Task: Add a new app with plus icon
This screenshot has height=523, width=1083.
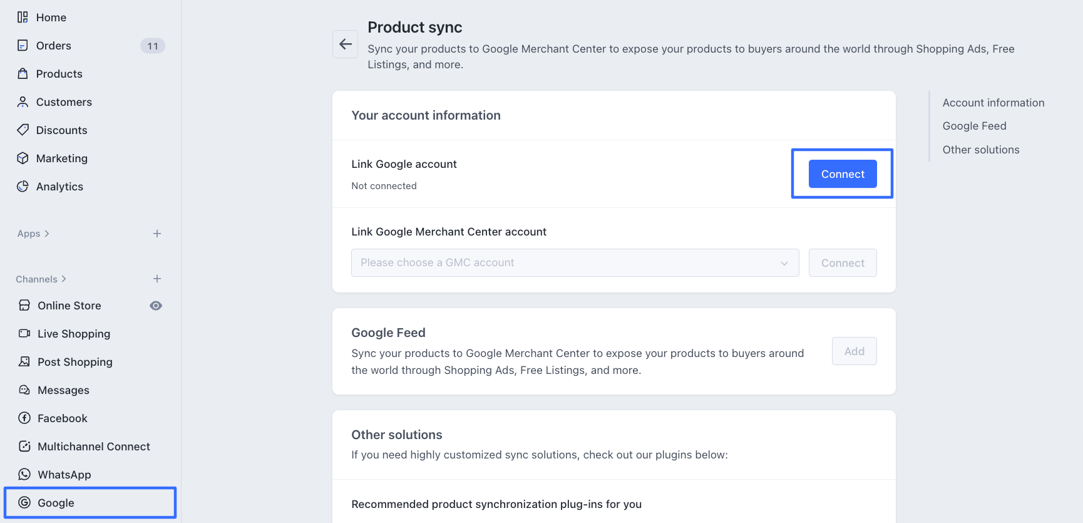Action: [x=157, y=234]
